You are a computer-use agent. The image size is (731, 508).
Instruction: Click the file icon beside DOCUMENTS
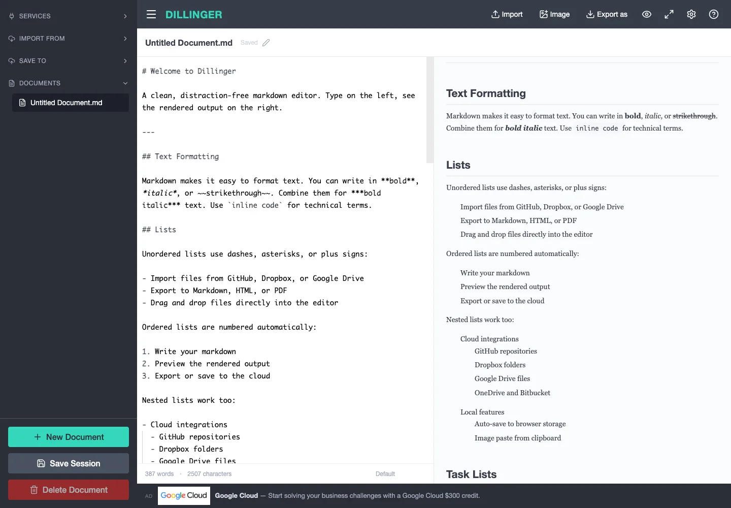12,83
